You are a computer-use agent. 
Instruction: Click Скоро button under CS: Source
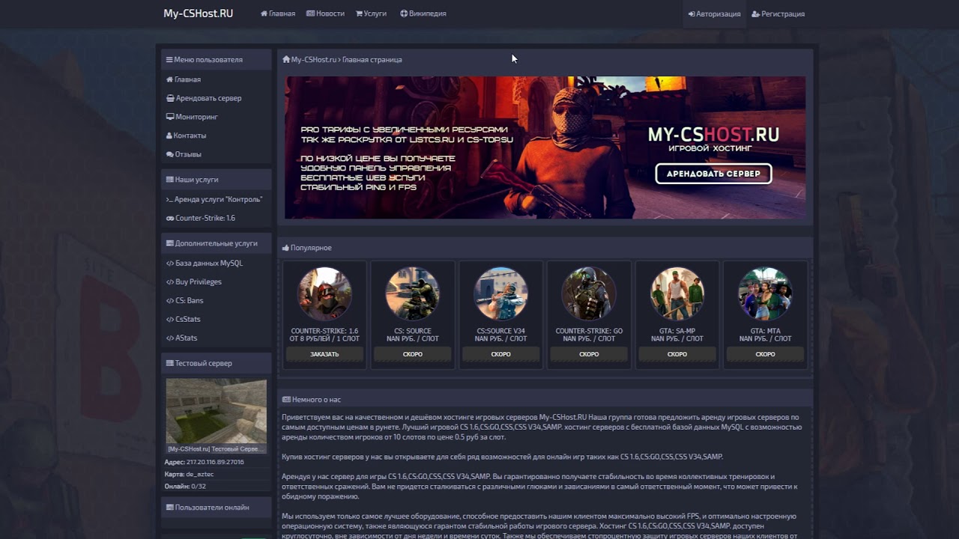click(413, 354)
